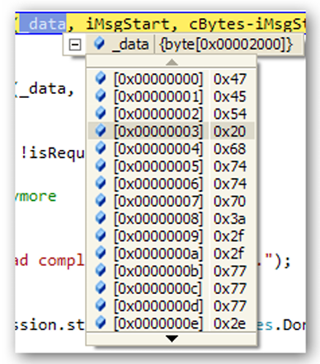The height and width of the screenshot is (364, 320).
Task: Select index label [0x00000004]
Action: [158, 149]
